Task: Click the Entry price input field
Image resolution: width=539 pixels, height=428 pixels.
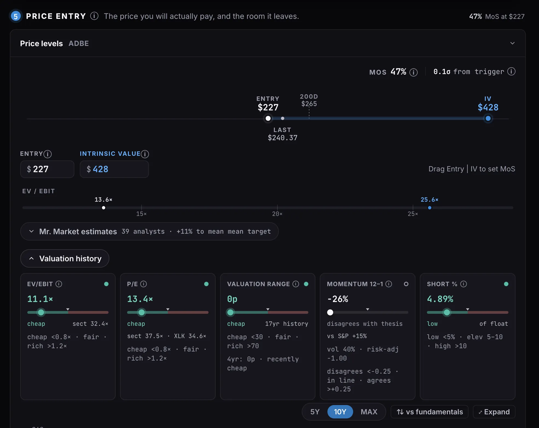Action: pyautogui.click(x=47, y=169)
